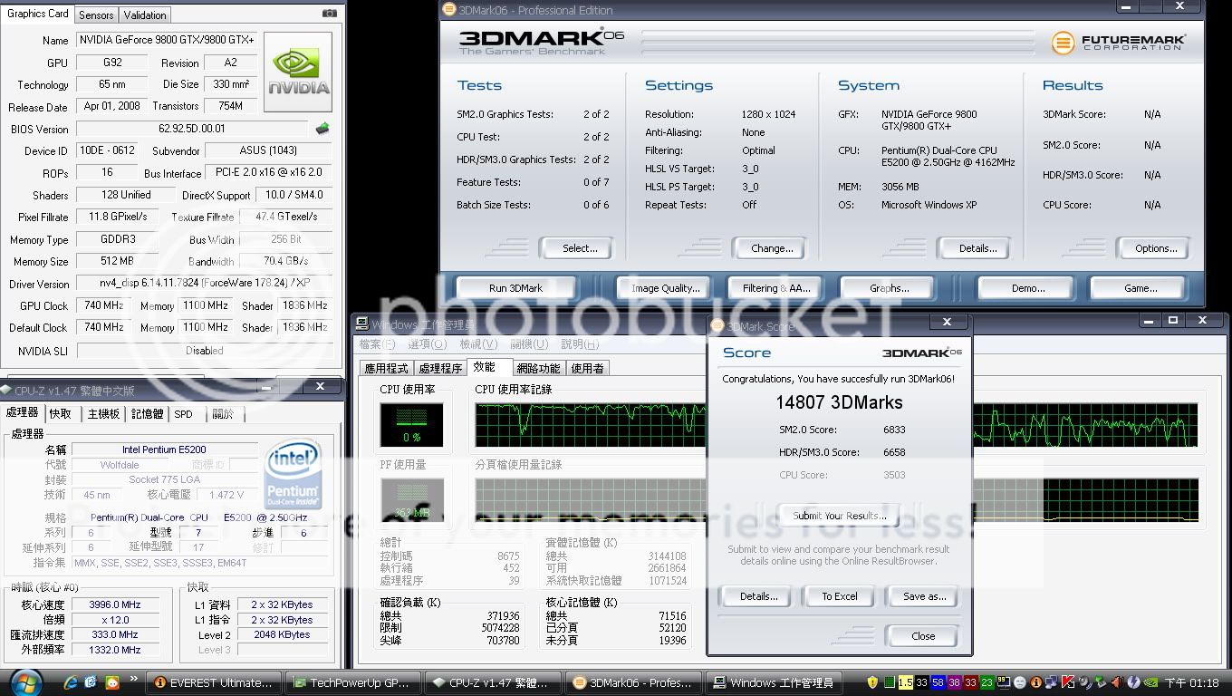Click Details... in 3DMark Score dialog

pyautogui.click(x=758, y=596)
